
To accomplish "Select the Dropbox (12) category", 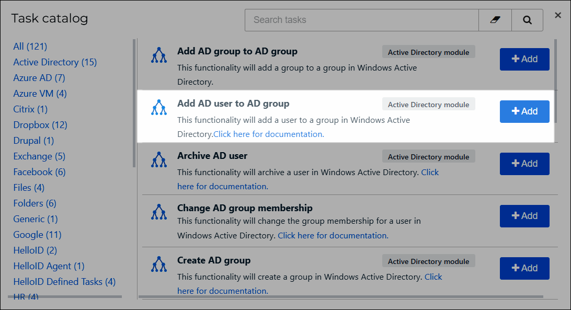I will pyautogui.click(x=40, y=125).
